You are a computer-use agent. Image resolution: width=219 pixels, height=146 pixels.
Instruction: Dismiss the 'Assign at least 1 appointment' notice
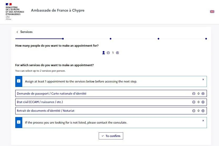tap(203, 79)
